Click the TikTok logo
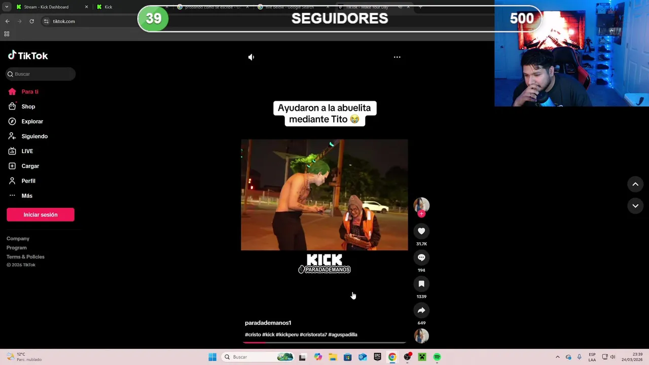 click(x=28, y=56)
